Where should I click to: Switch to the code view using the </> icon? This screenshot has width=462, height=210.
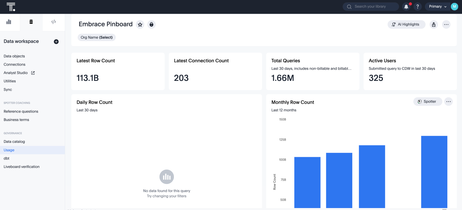[x=53, y=22]
